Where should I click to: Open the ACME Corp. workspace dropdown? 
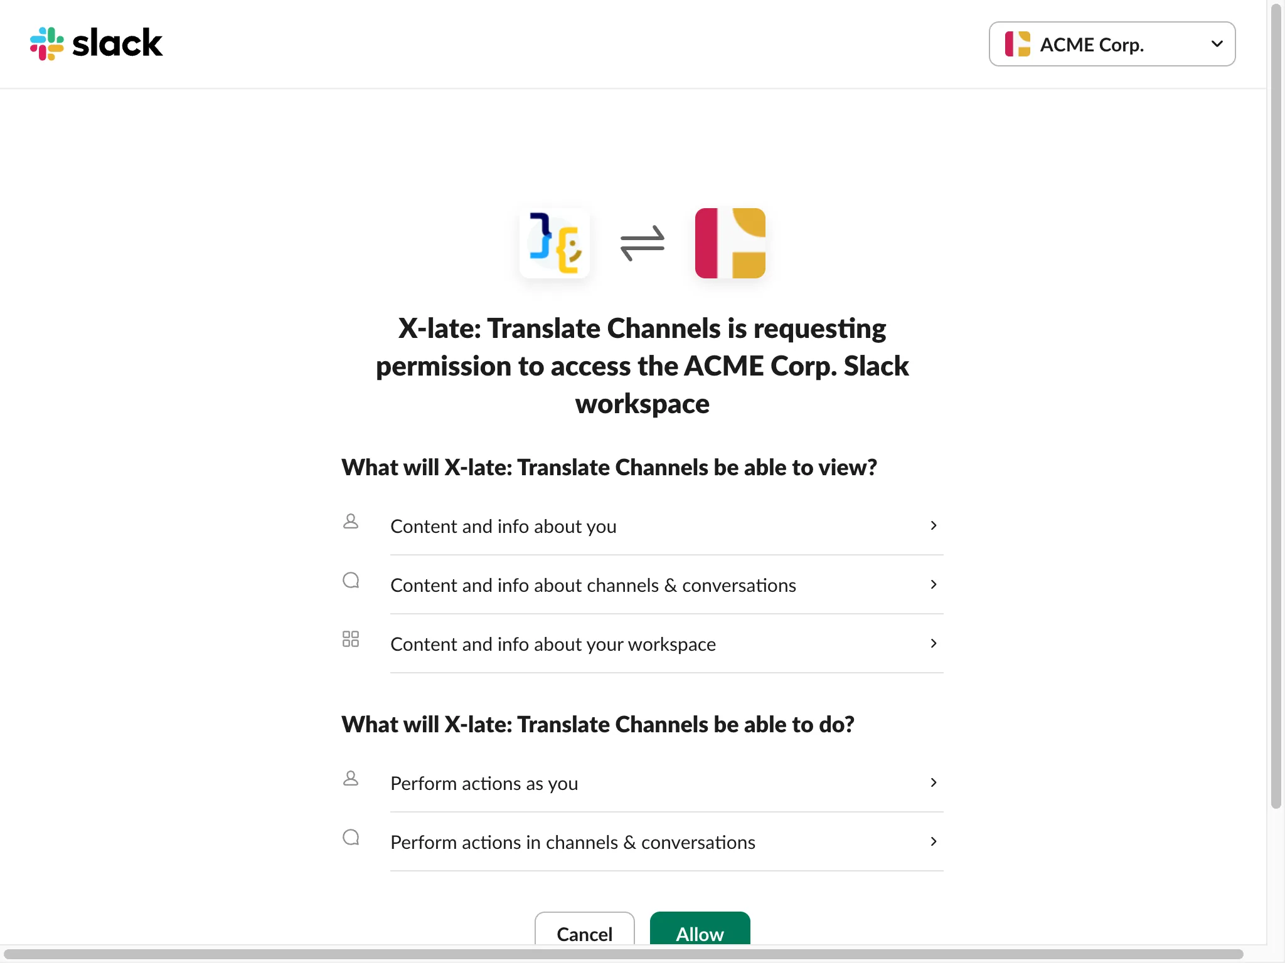[1112, 44]
